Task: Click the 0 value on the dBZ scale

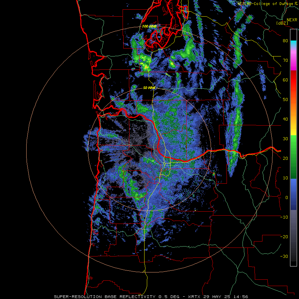Action: coord(287,198)
